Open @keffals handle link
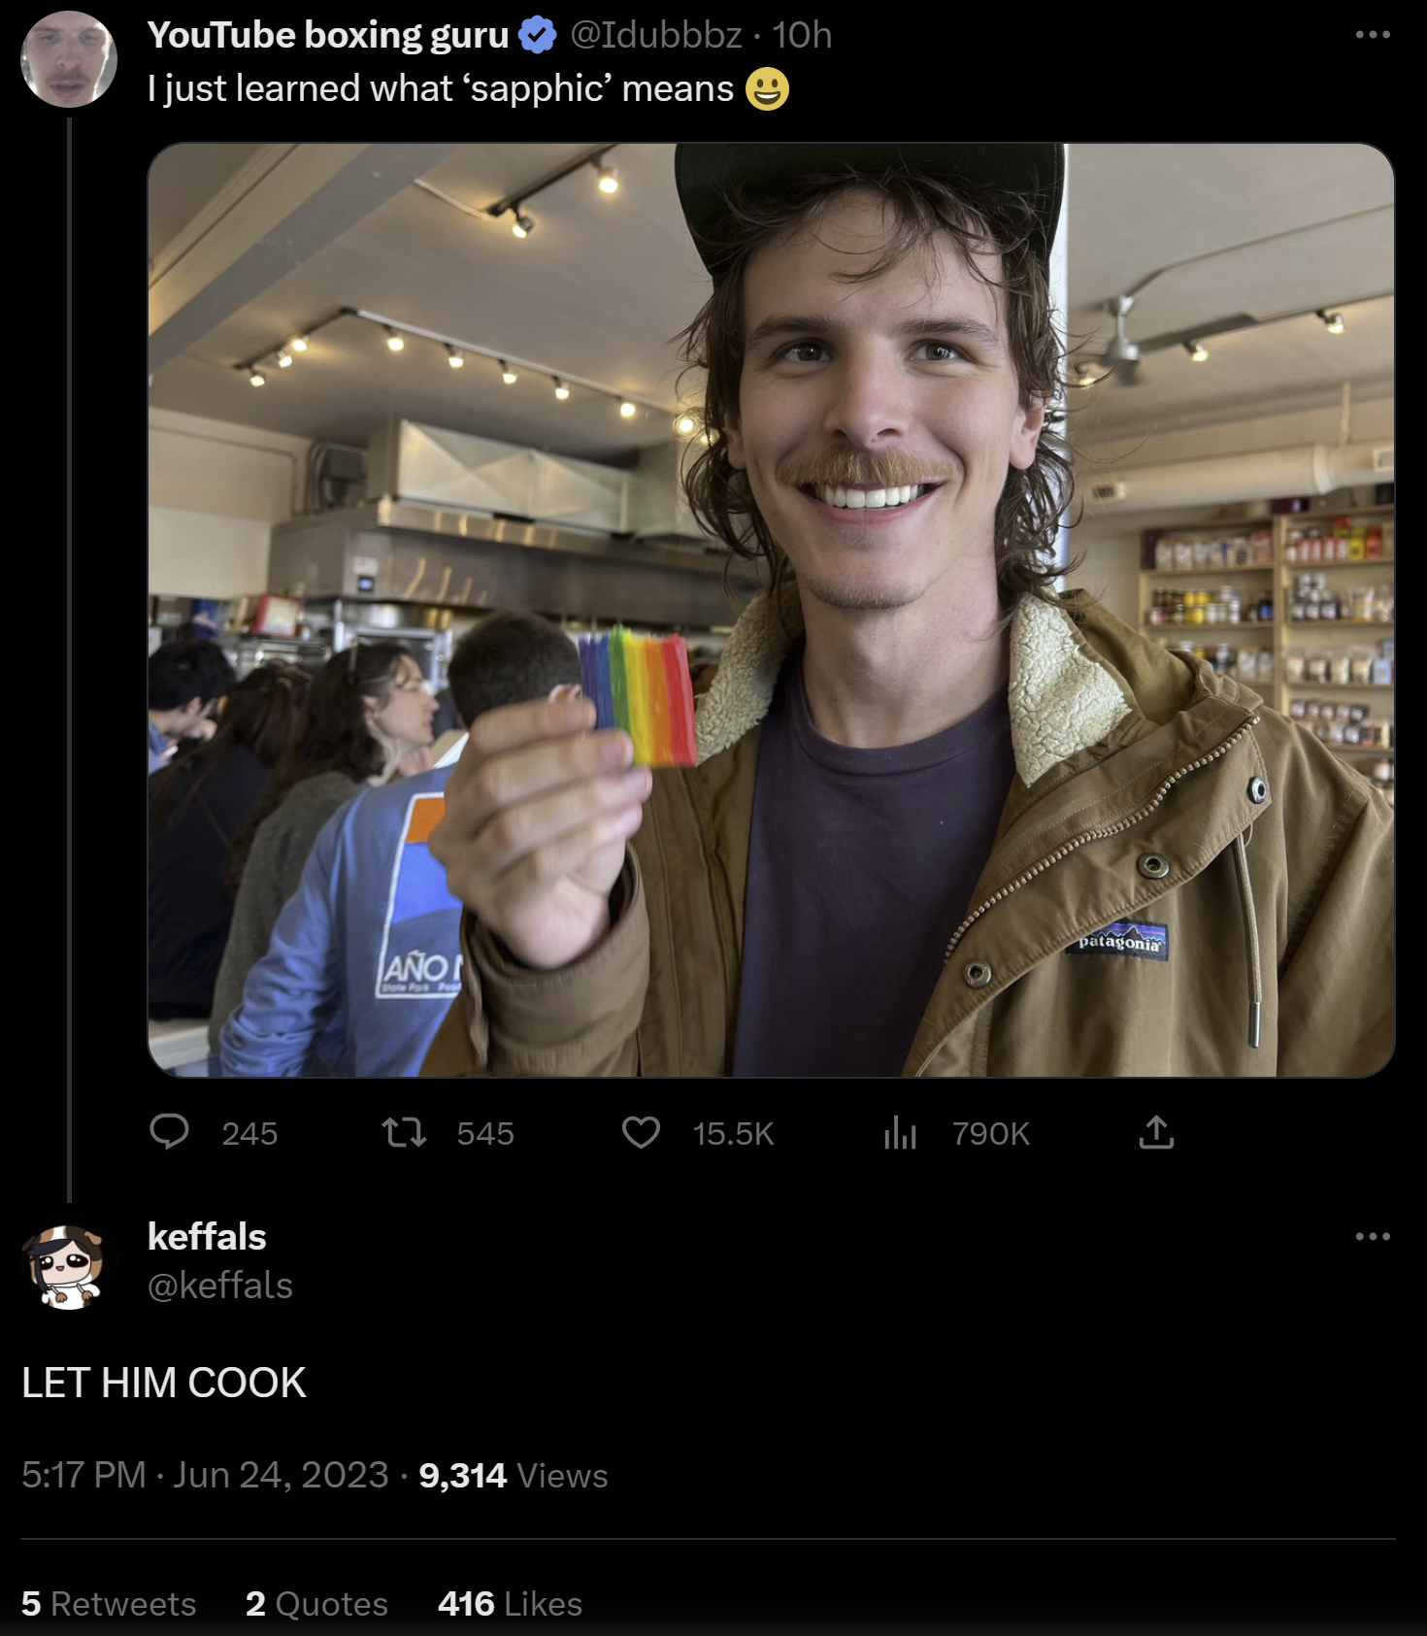 [x=220, y=1285]
